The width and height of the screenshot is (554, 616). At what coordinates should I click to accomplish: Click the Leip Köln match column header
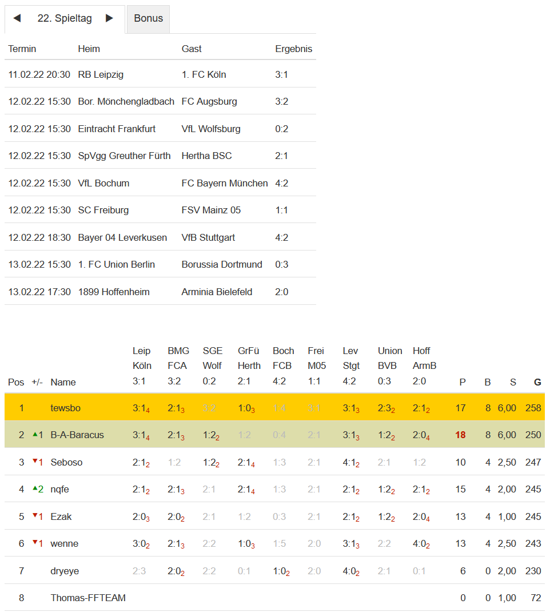pos(141,365)
